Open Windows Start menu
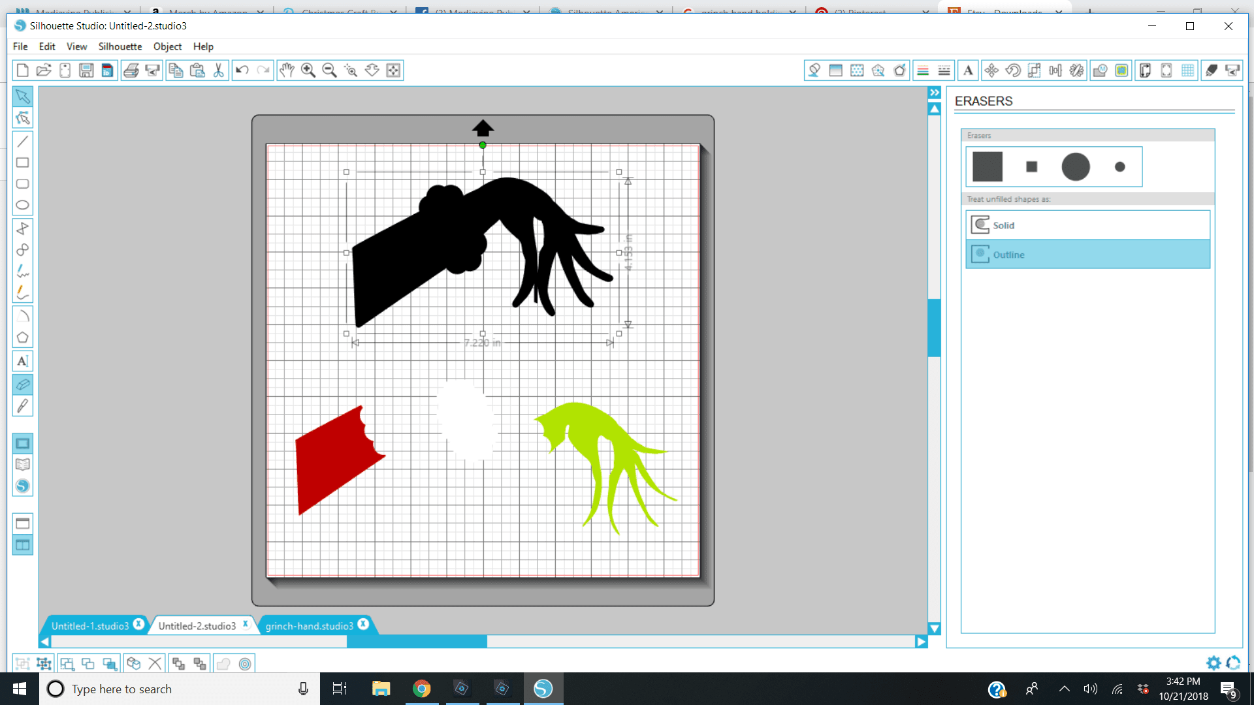This screenshot has width=1254, height=705. 20,689
